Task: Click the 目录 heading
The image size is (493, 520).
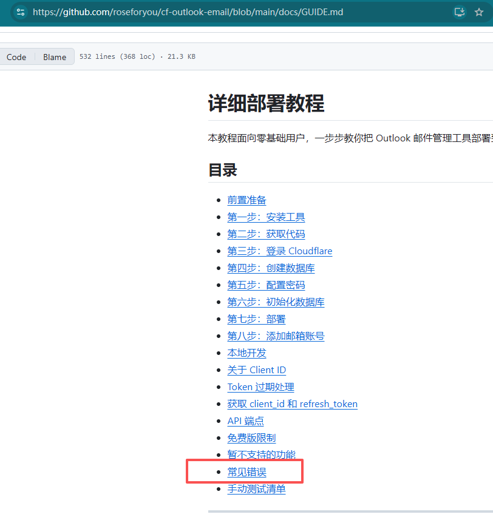Action: (x=223, y=170)
